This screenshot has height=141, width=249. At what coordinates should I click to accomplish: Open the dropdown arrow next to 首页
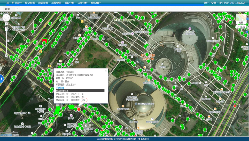[x=17, y=9]
